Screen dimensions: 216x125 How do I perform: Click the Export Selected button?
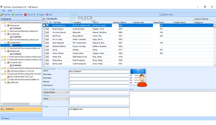[200, 19]
